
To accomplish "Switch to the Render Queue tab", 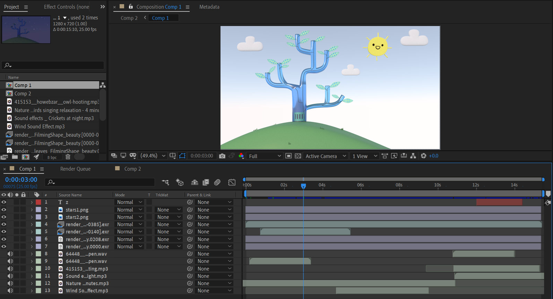I will 75,169.
